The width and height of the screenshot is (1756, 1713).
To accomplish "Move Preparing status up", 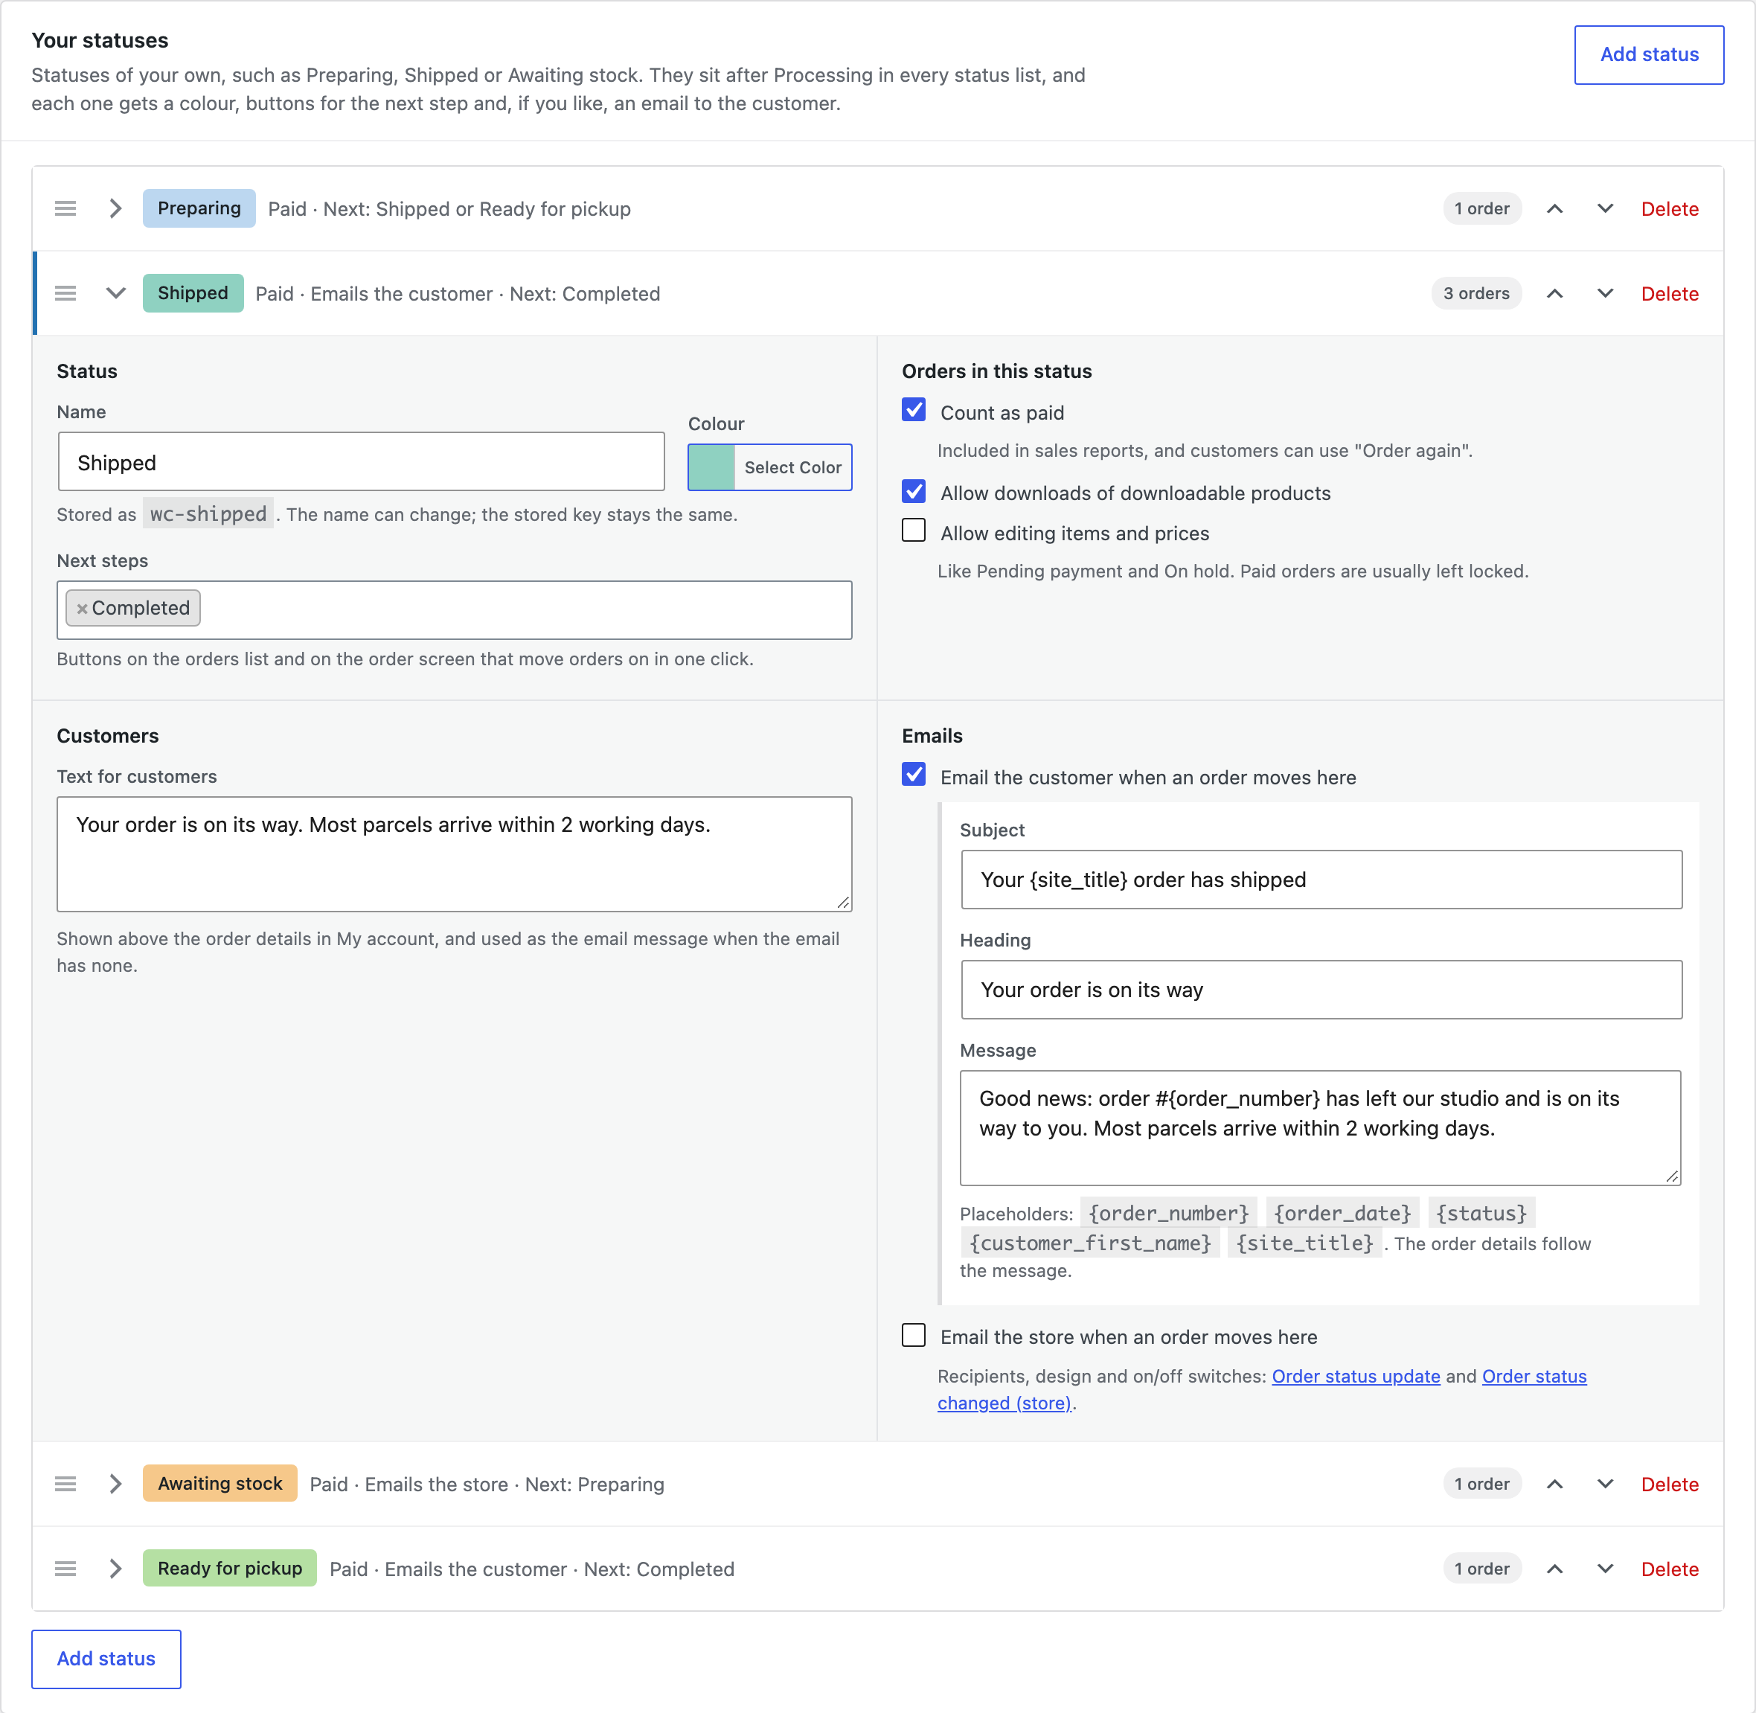I will 1554,208.
